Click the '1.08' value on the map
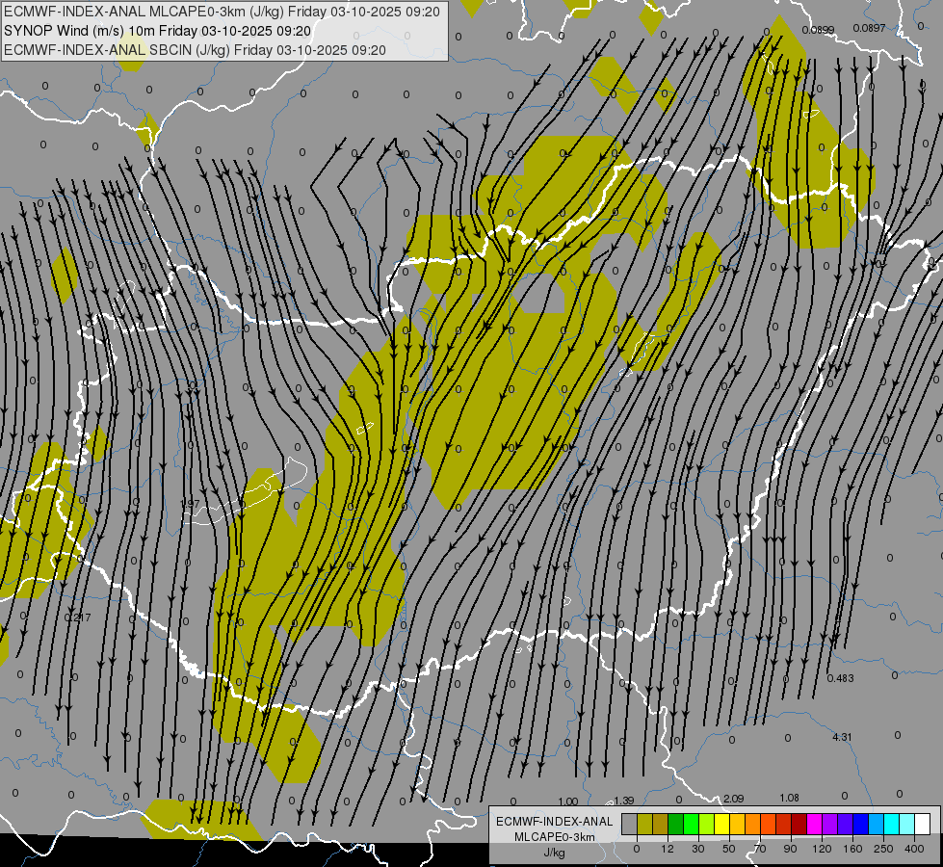Screen dimensions: 943x867 point(789,798)
